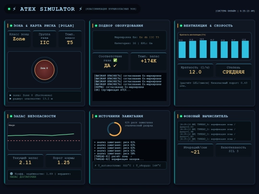This screenshot has height=194, width=259.
Task: Select the 12.3 bar in ventilation chart
Action: tap(203, 49)
